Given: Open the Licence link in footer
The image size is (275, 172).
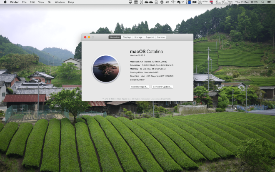Looking at the screenshot, I should point(154,99).
